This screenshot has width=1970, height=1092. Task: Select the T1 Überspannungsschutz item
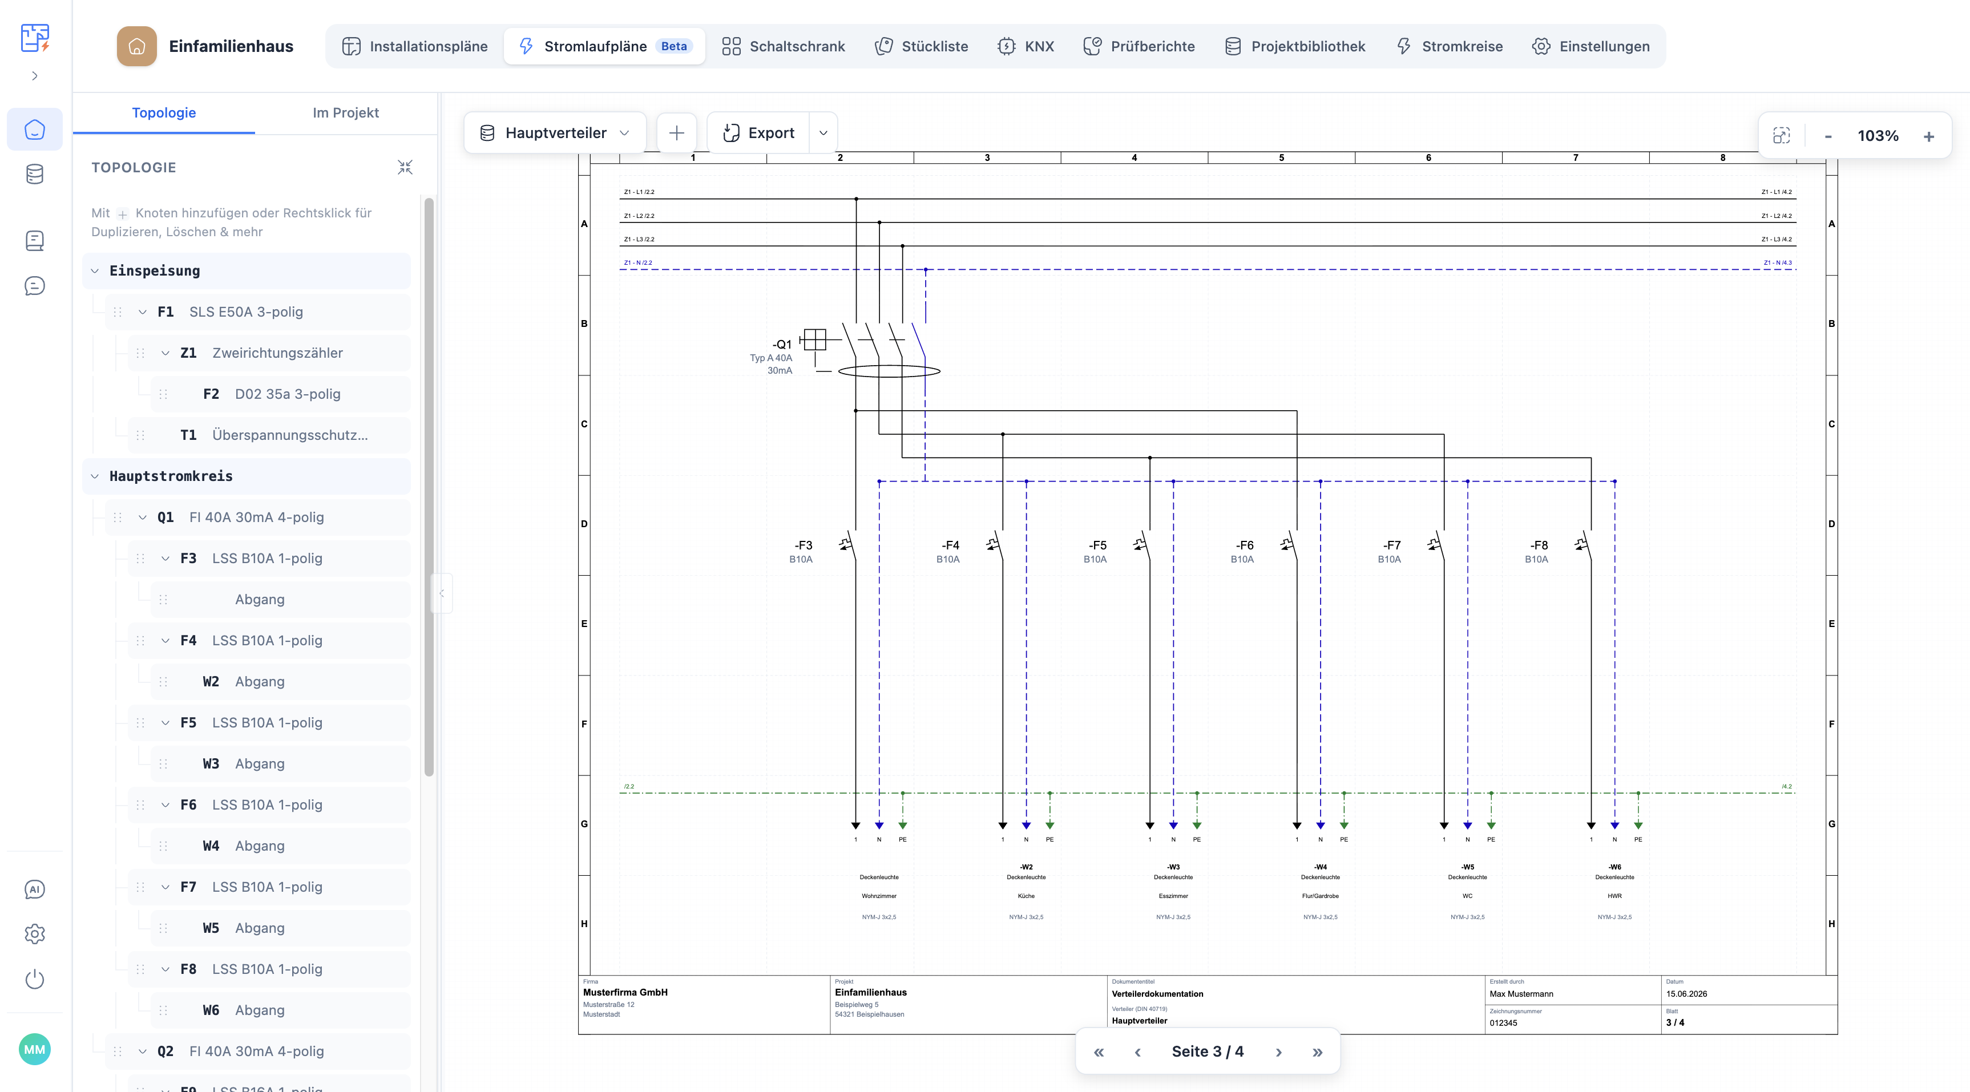[269, 435]
